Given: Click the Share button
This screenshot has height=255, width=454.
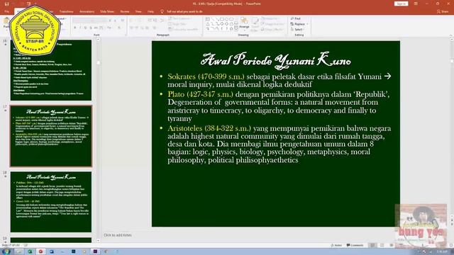Looking at the screenshot, I should click(x=443, y=11).
